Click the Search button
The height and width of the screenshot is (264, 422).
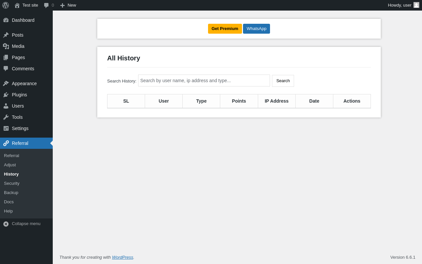pos(283,81)
